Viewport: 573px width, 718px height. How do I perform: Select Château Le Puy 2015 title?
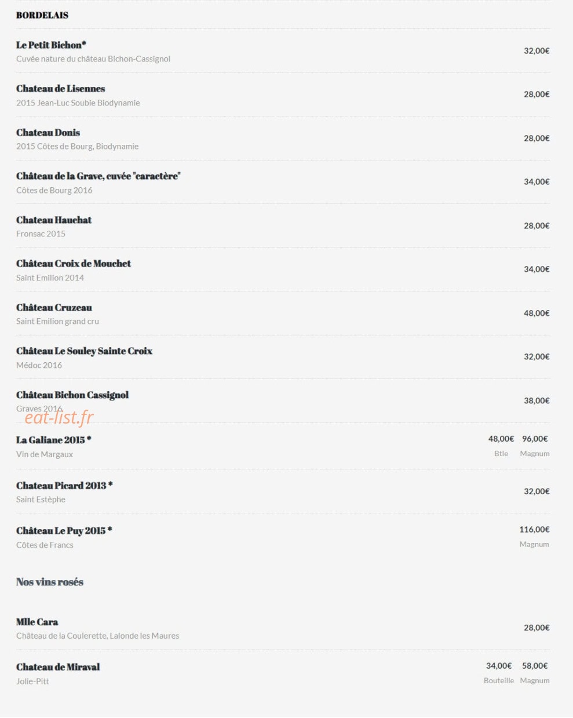64,531
